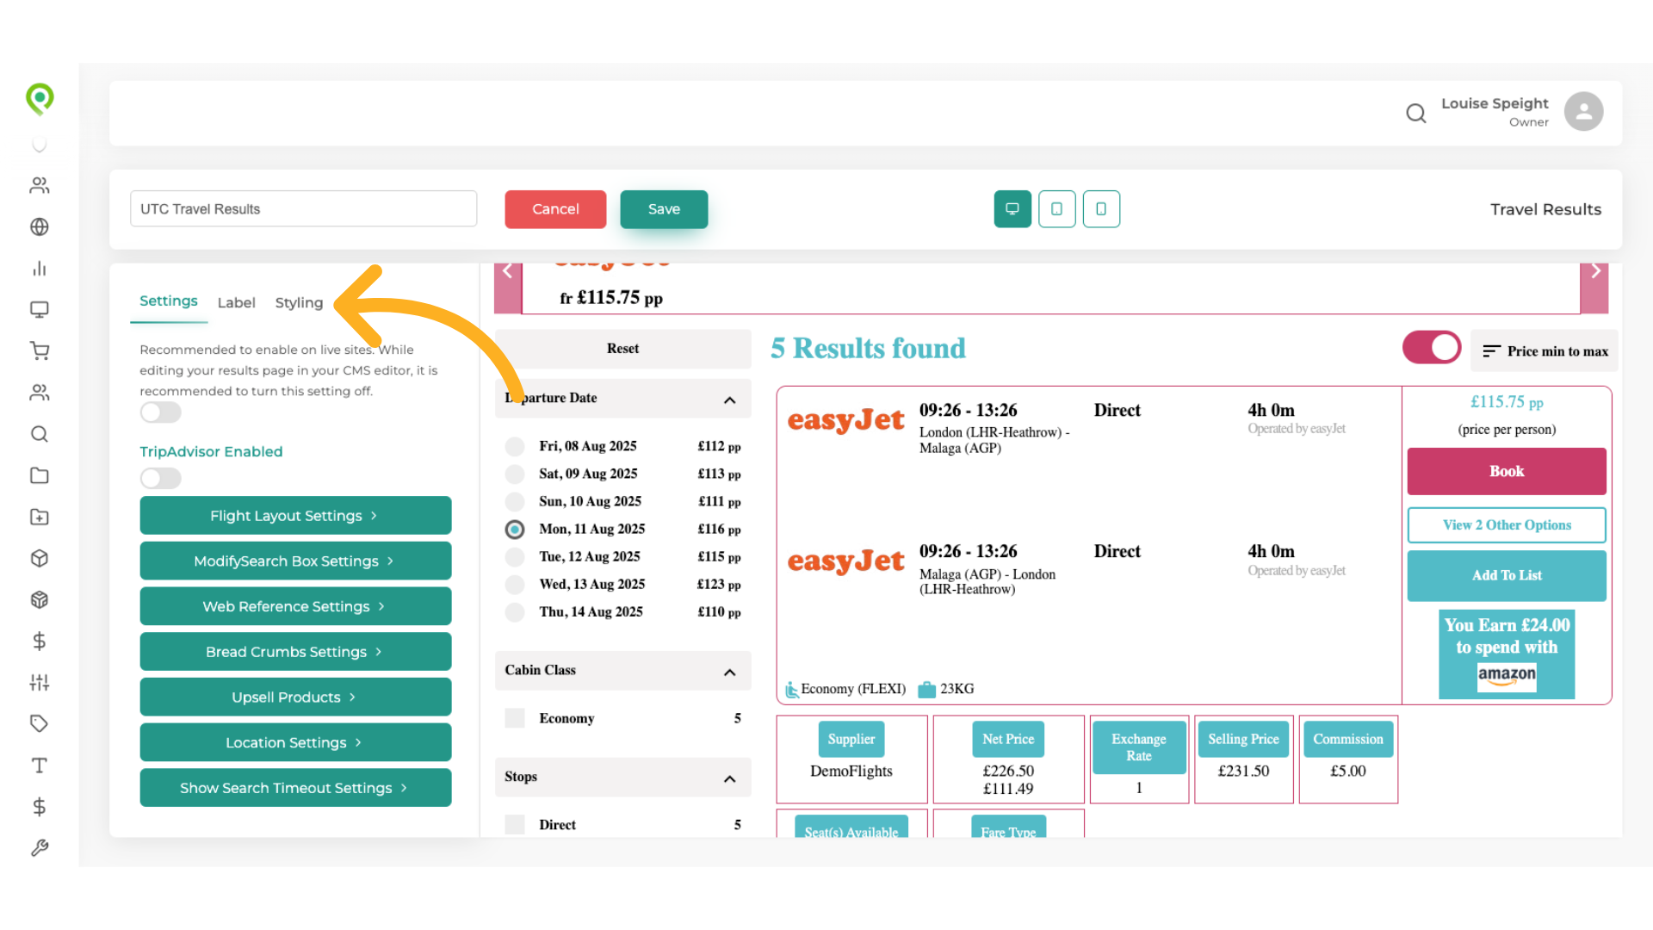Screen dimensions: 1653x930
Task: Switch preview to mobile phone view
Action: coord(1101,209)
